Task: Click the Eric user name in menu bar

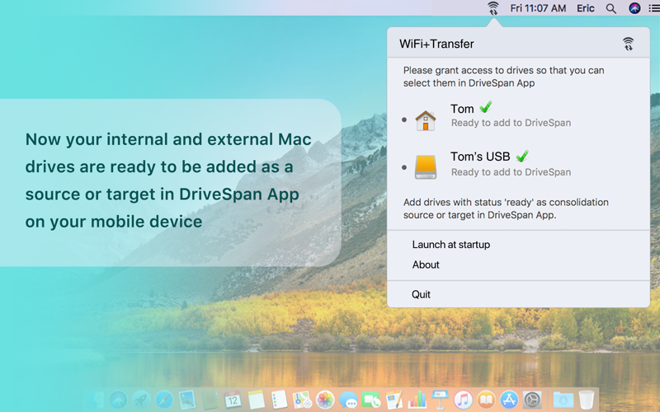Action: pos(586,8)
